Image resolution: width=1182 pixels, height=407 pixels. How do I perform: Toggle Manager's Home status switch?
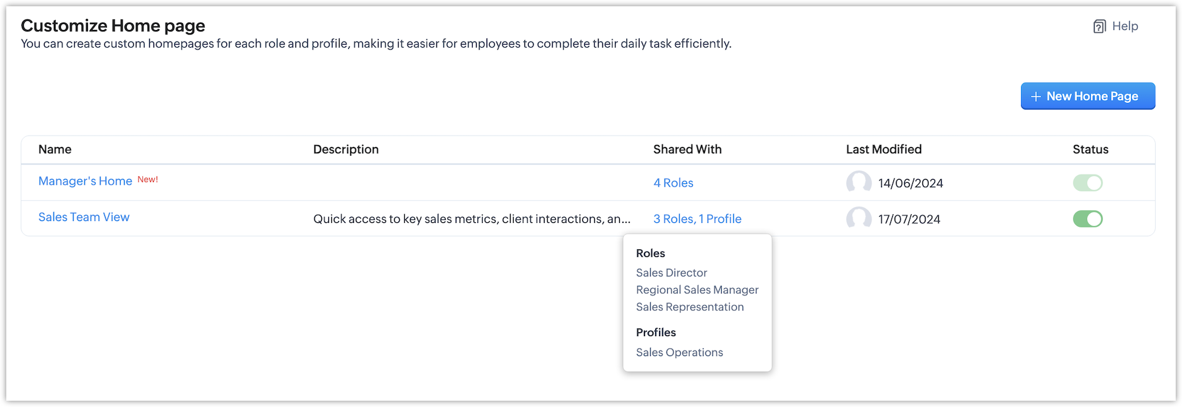point(1087,183)
